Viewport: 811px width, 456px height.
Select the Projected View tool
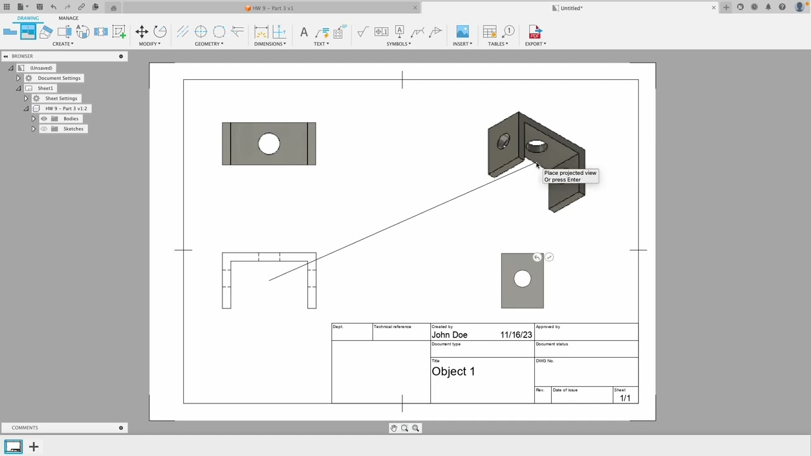tap(28, 32)
